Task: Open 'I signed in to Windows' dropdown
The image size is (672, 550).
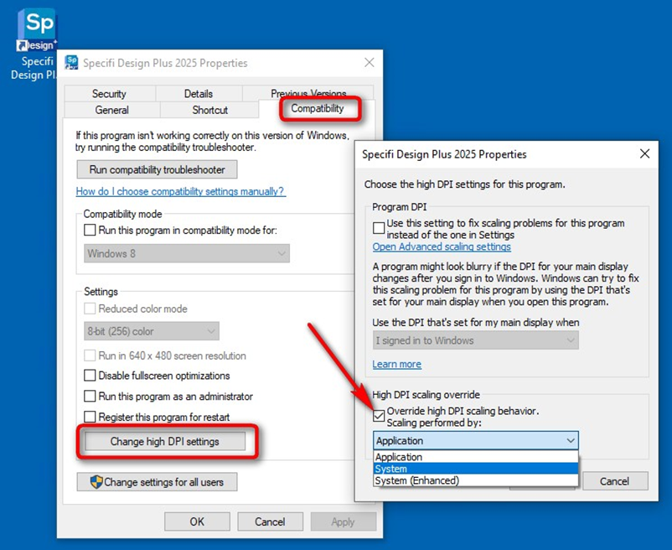Action: (476, 340)
